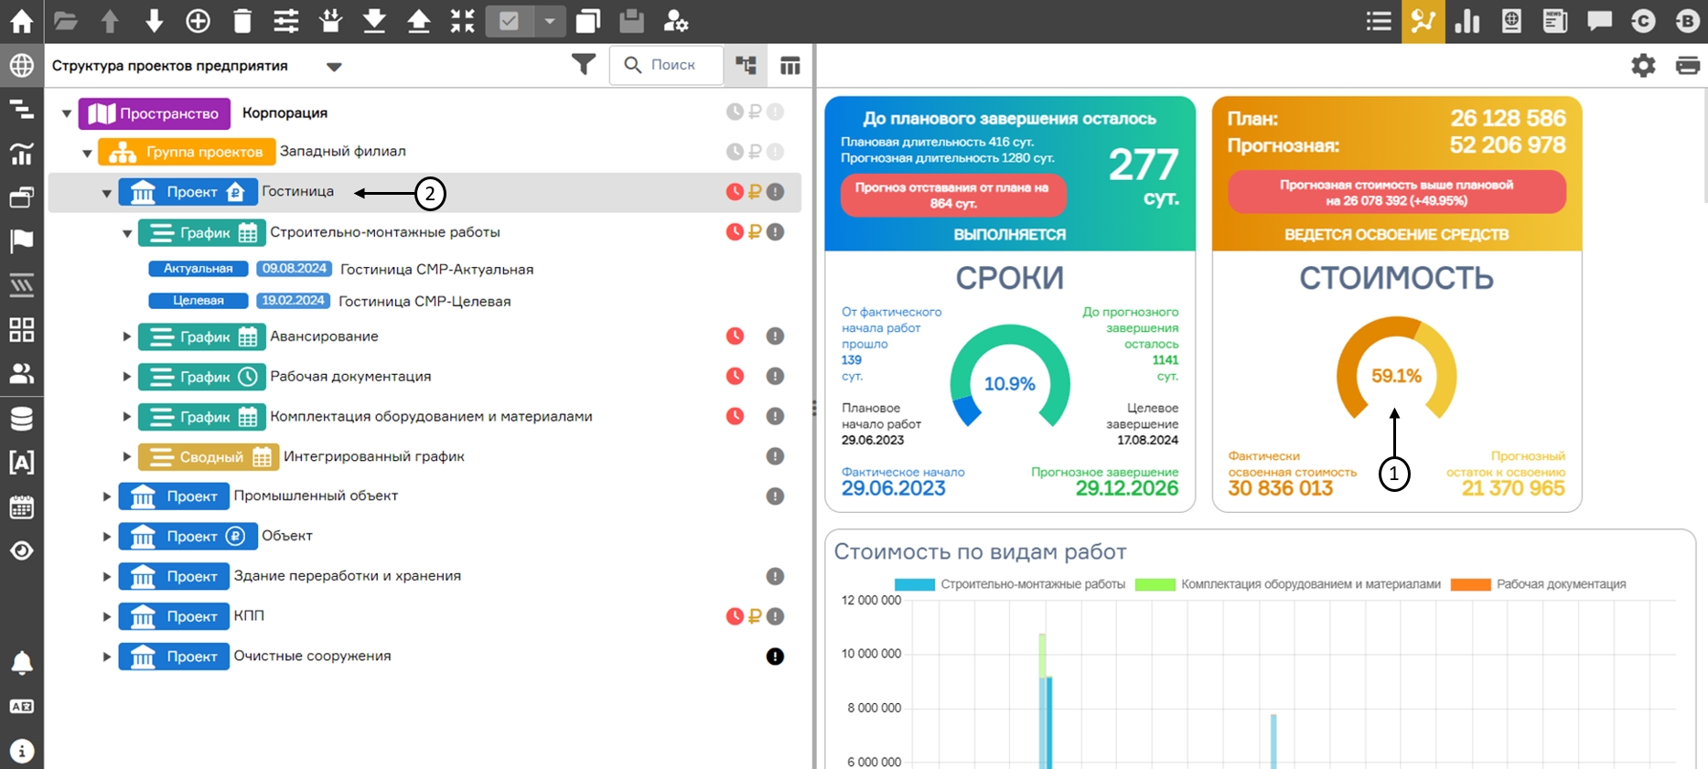Open Структура проектов предприятия dropdown
Viewport: 1708px width, 769px height.
pos(334,67)
